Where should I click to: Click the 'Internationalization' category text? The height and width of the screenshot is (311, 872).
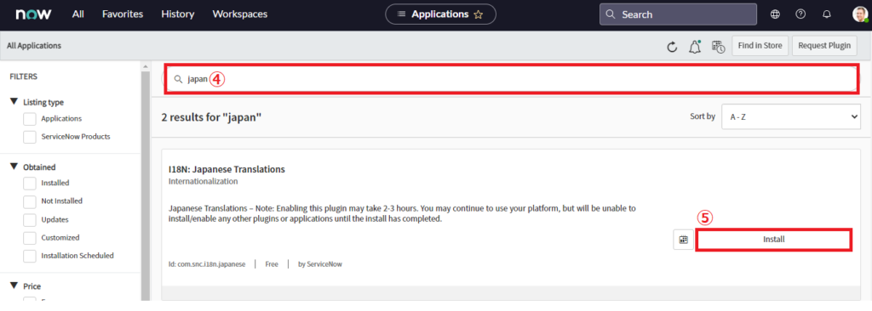(203, 182)
